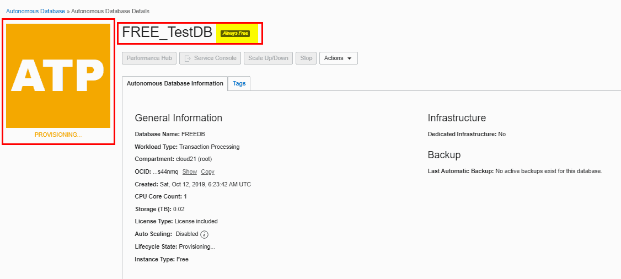Click the Backup section heading

click(x=444, y=154)
